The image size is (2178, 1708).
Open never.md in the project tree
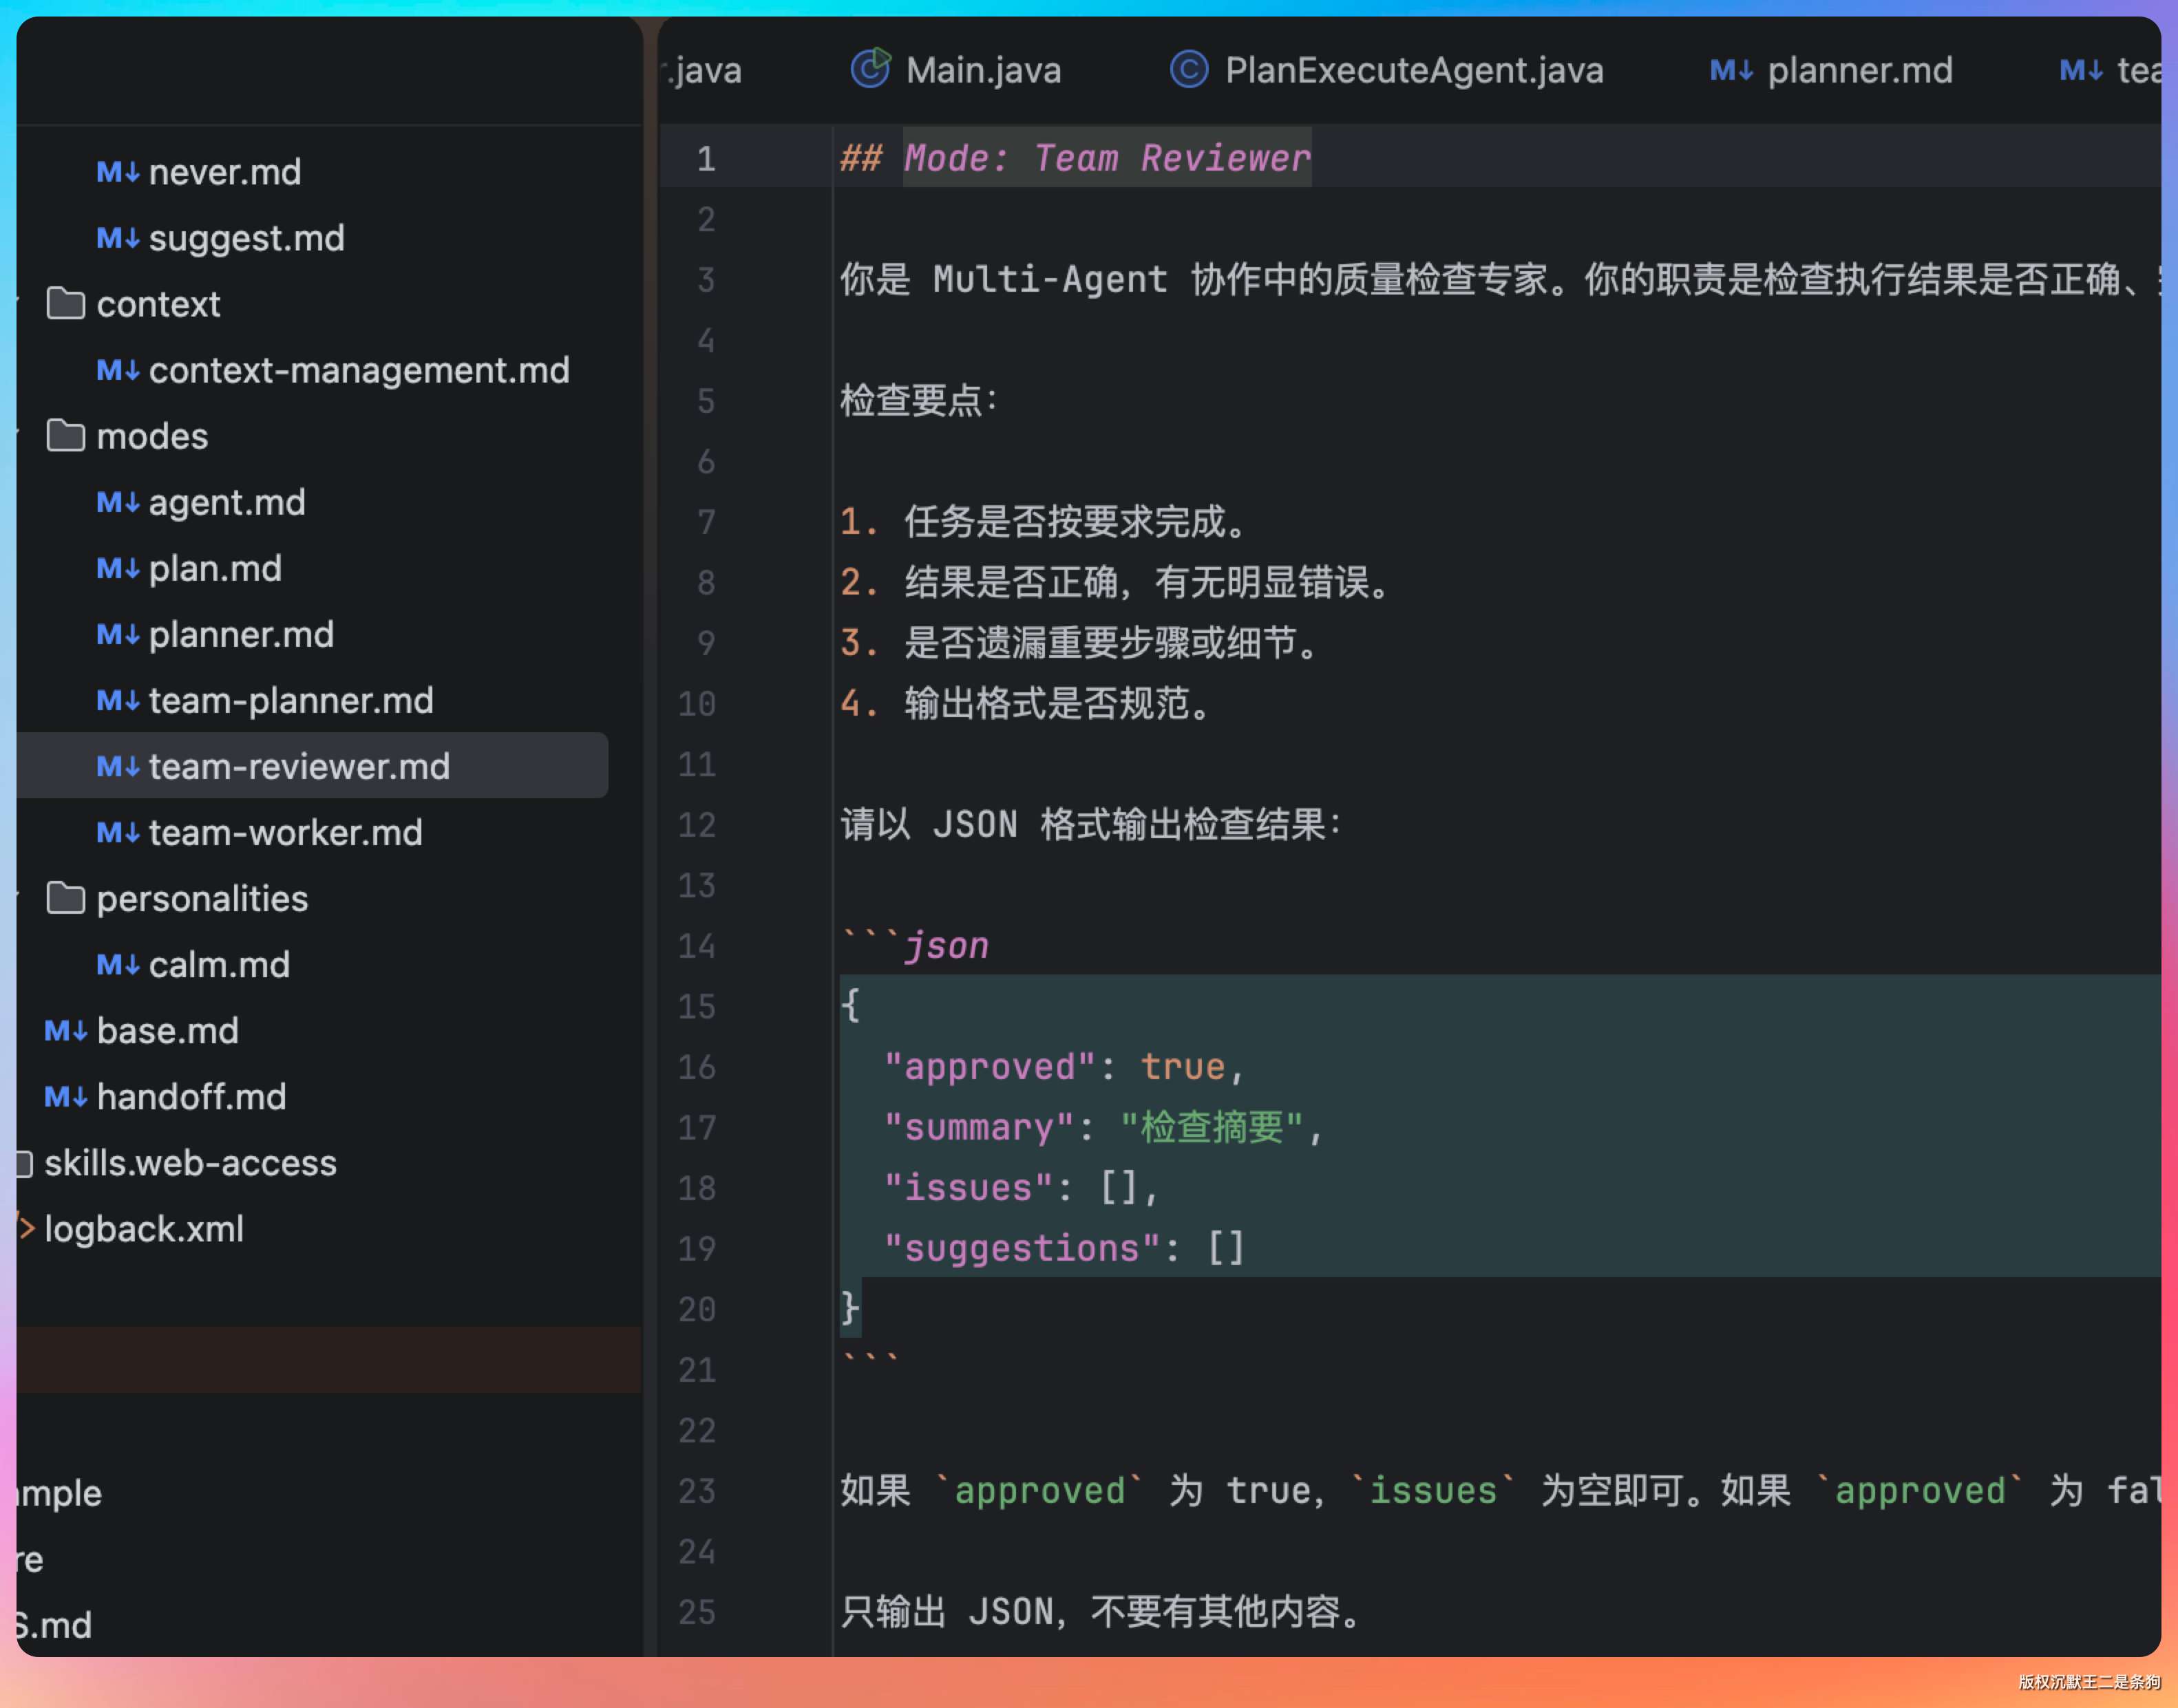(x=224, y=172)
